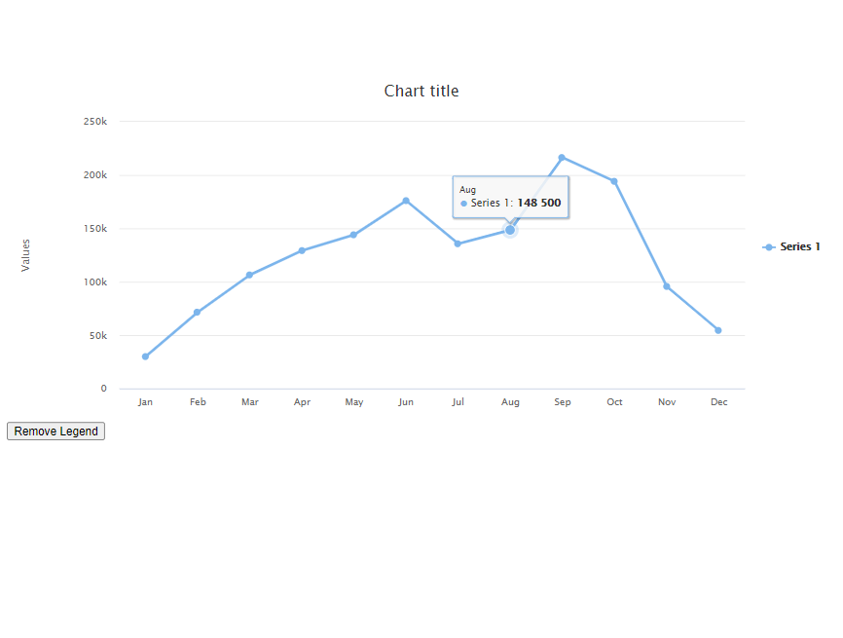This screenshot has width=843, height=638.
Task: Click the Values y-axis title
Action: 25,255
